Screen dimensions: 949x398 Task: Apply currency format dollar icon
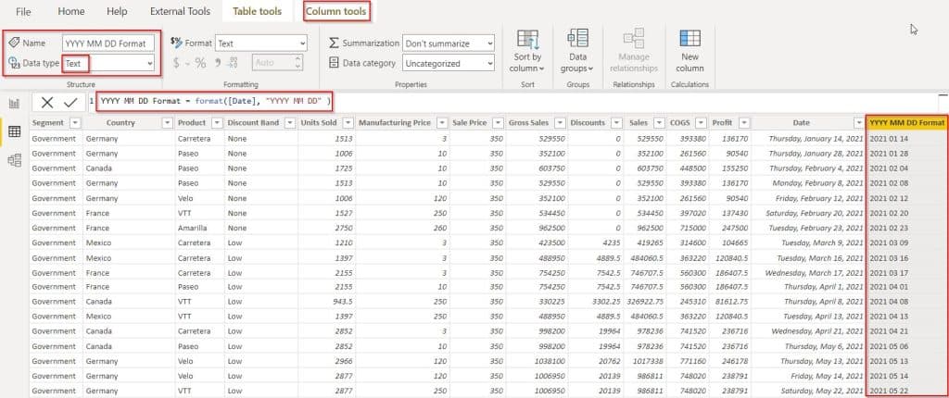[x=176, y=63]
